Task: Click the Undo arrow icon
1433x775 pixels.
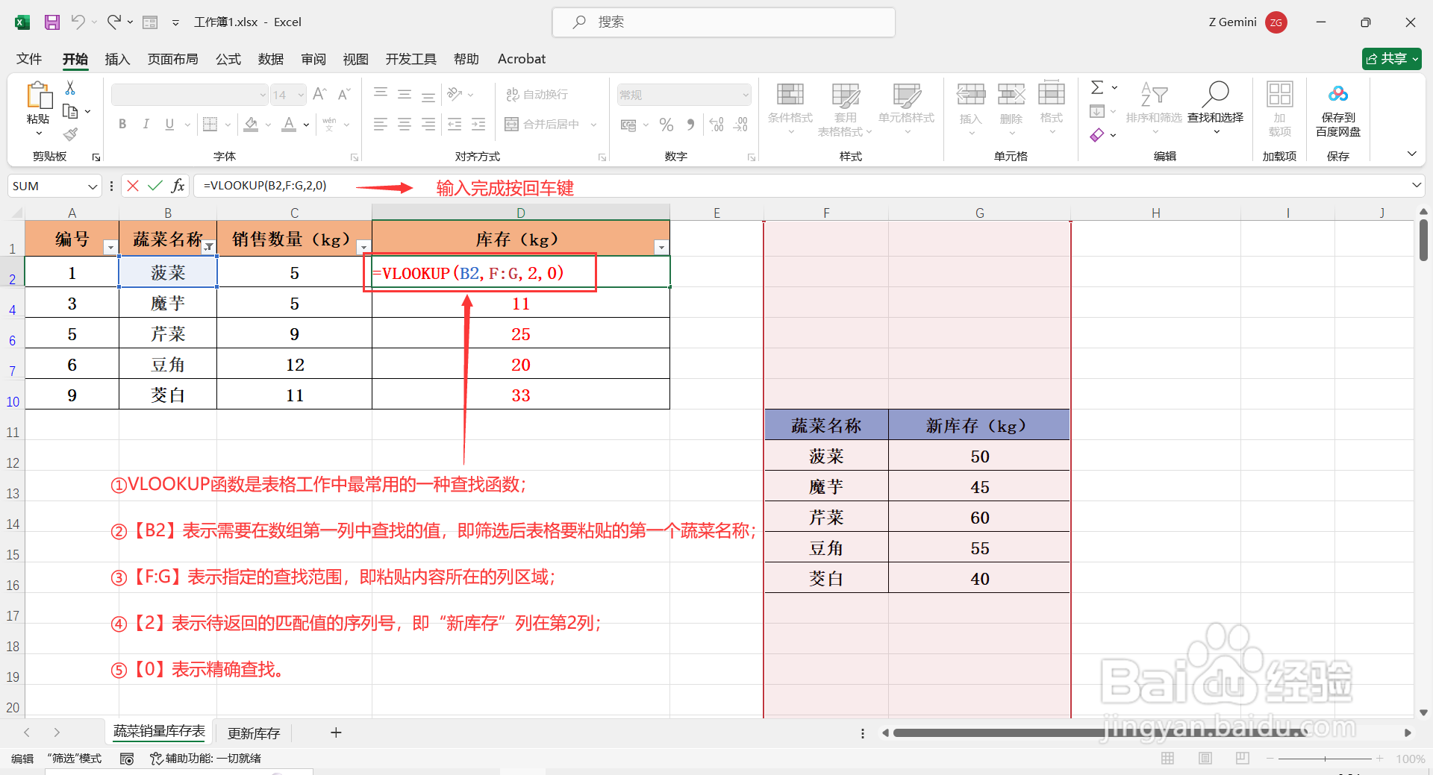Action: [78, 22]
